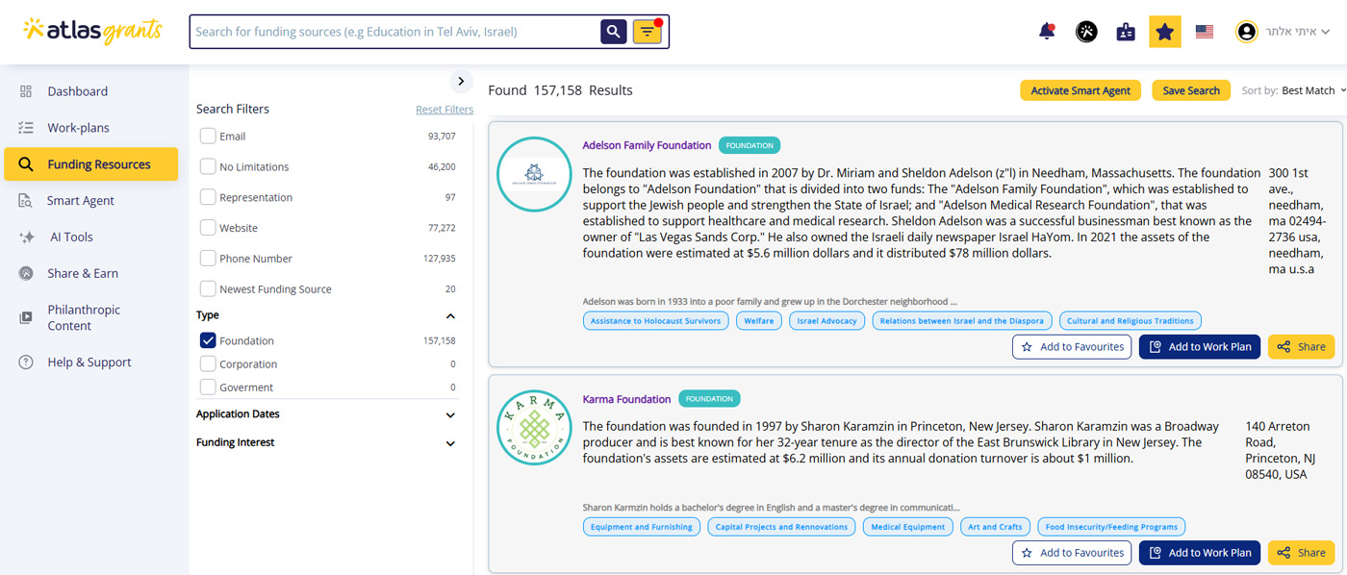Uncheck the Foundation type checkbox
This screenshot has height=575, width=1347.
tap(208, 340)
